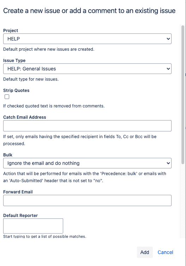Image resolution: width=186 pixels, height=266 pixels.
Task: Select the Default Reporter input box
Action: coord(33,226)
